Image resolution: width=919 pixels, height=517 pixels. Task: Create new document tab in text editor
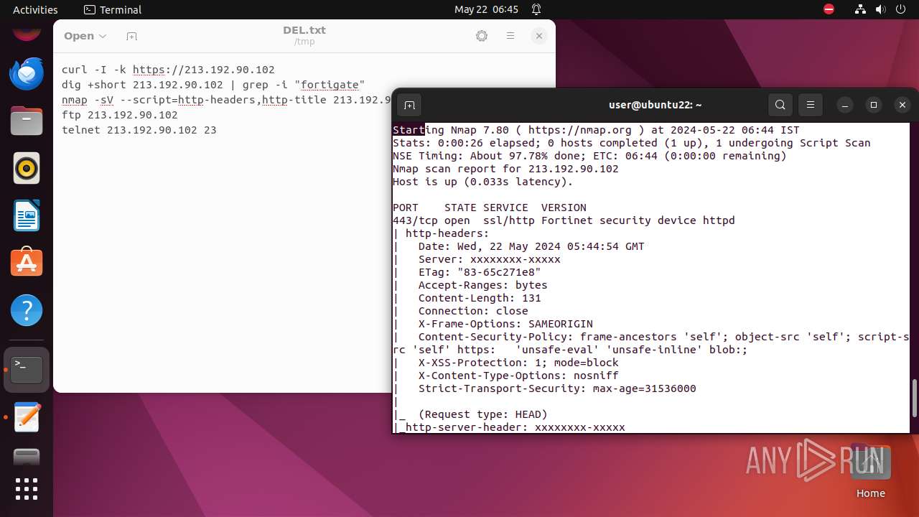131,36
